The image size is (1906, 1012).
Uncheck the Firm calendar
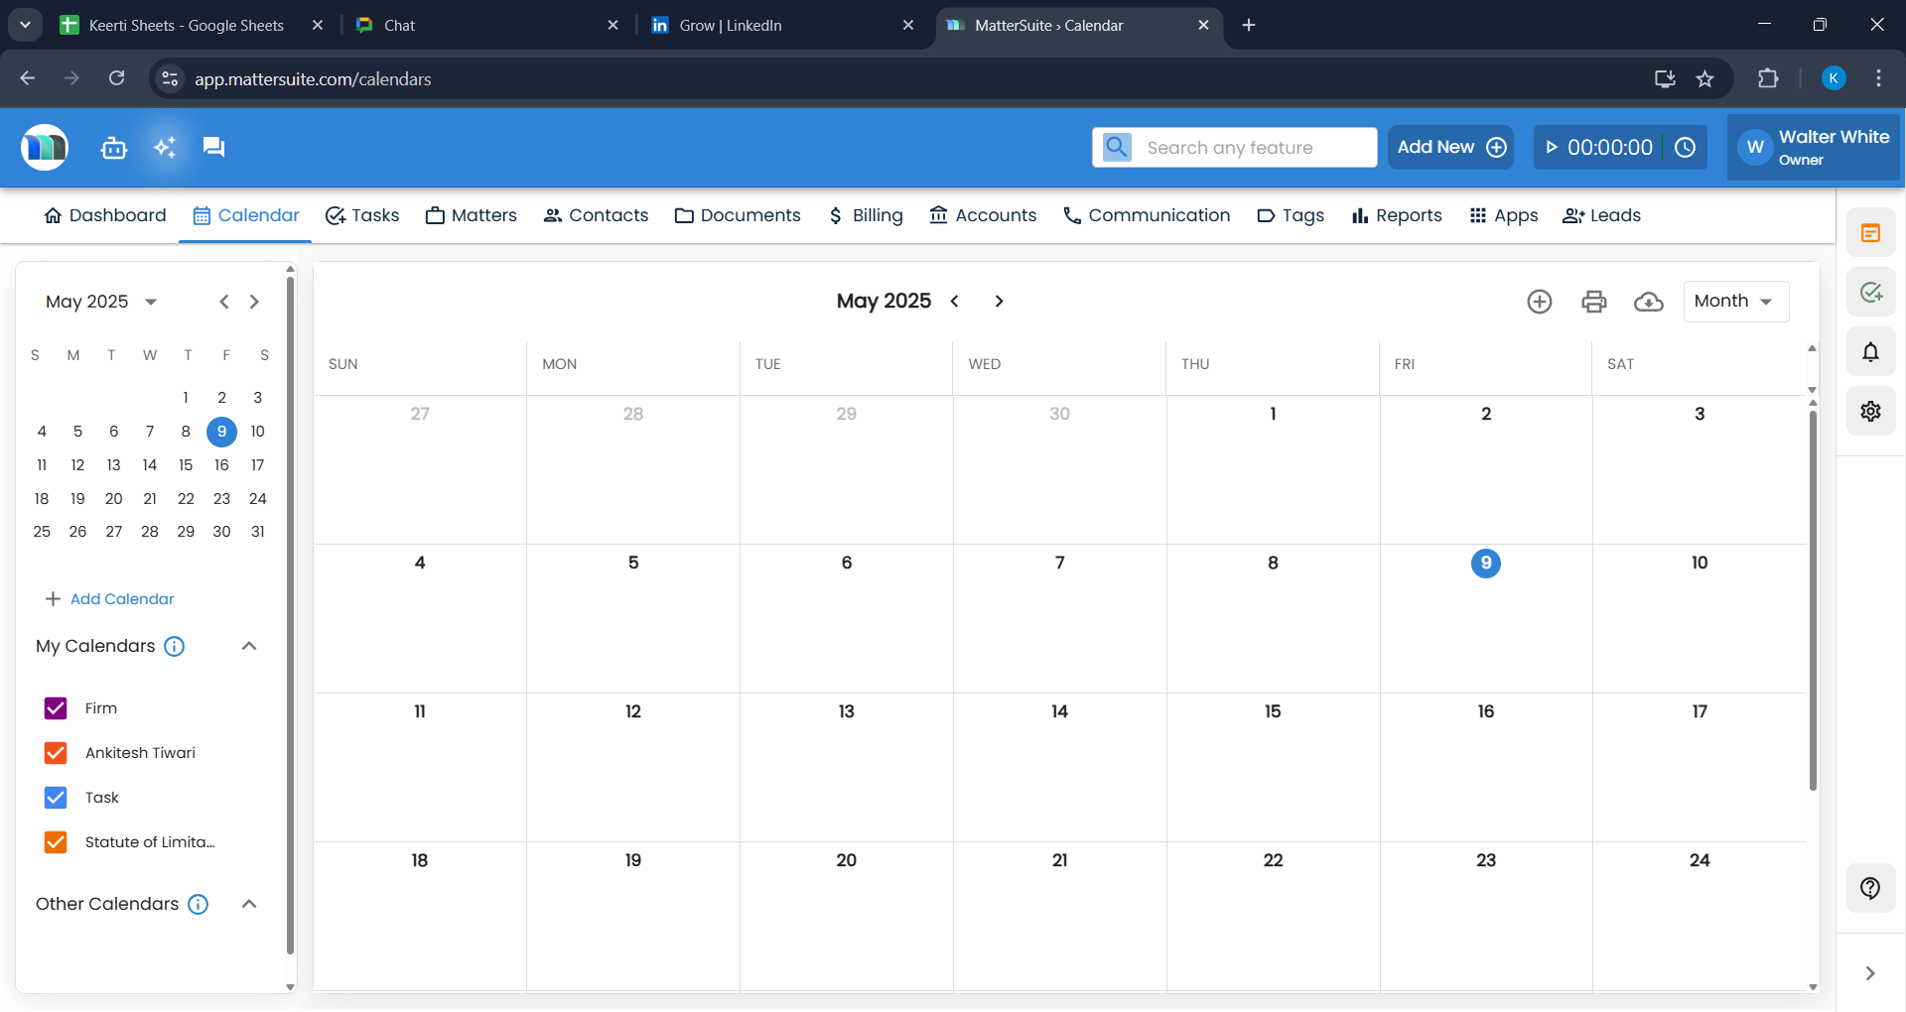(56, 707)
